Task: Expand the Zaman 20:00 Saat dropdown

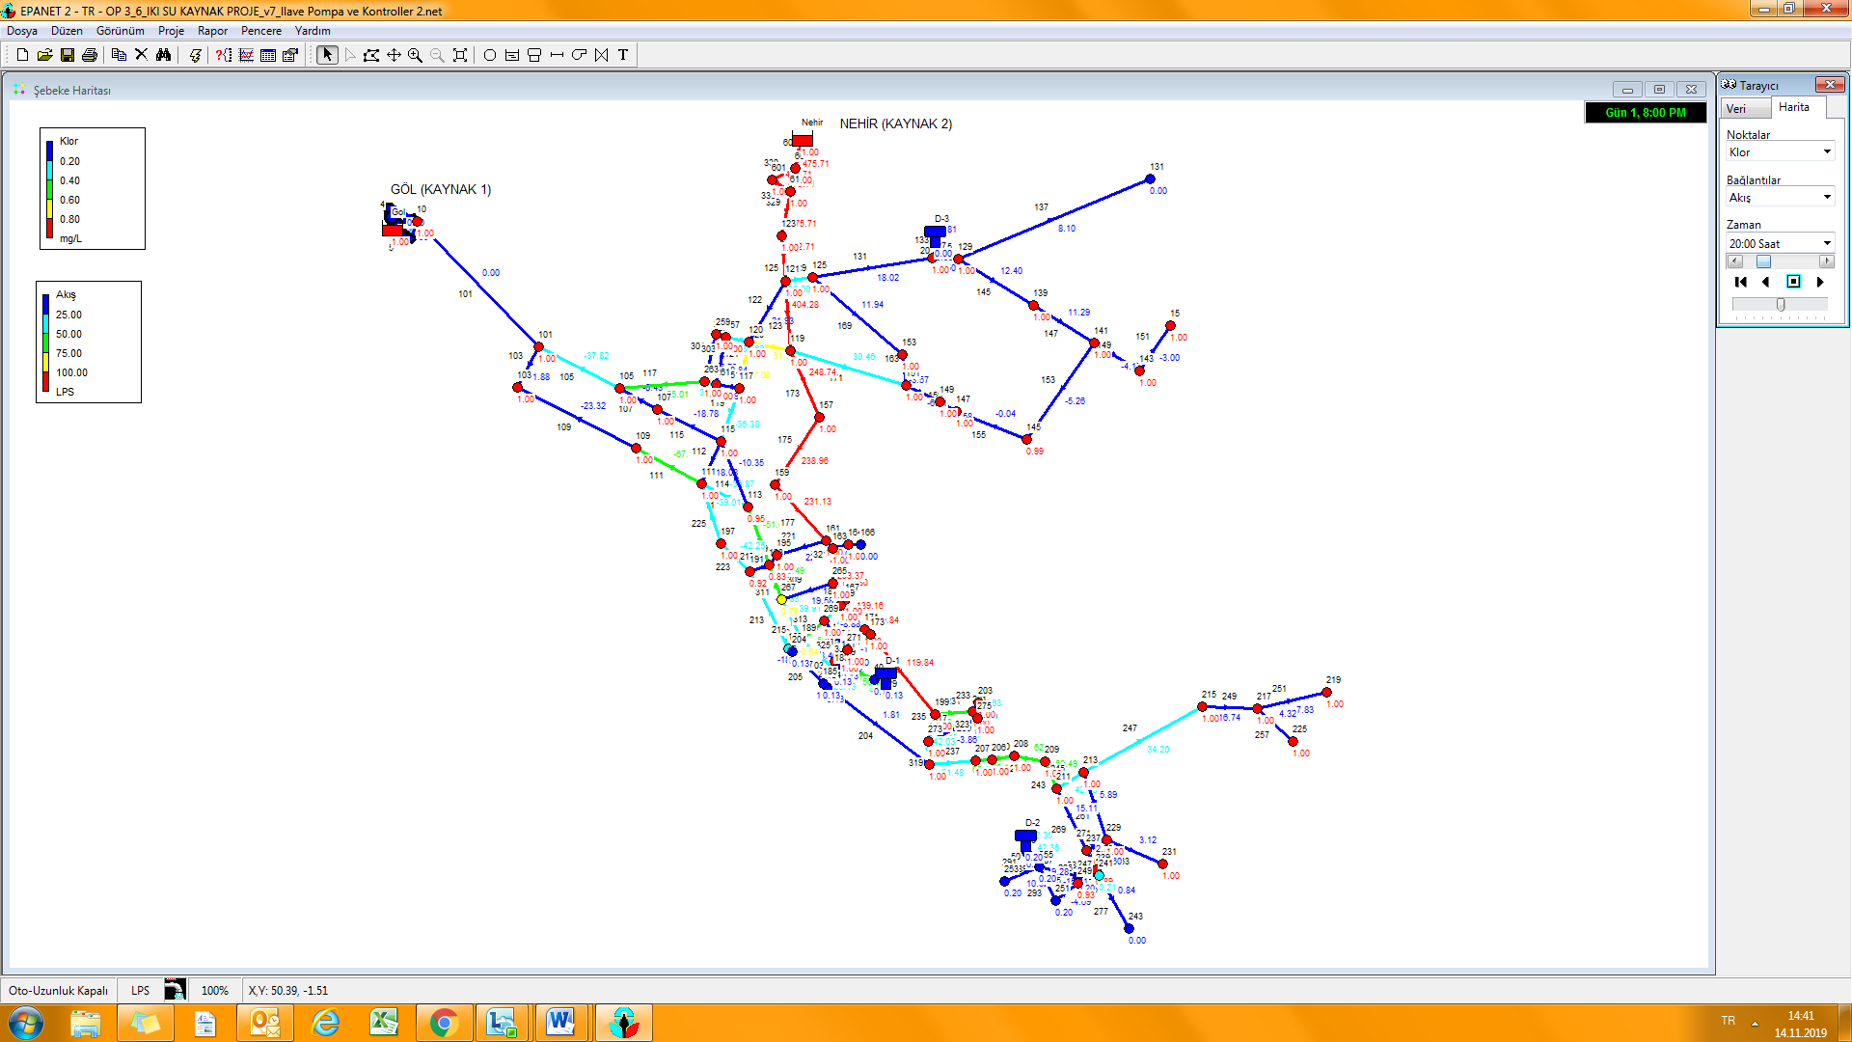Action: [x=1826, y=244]
